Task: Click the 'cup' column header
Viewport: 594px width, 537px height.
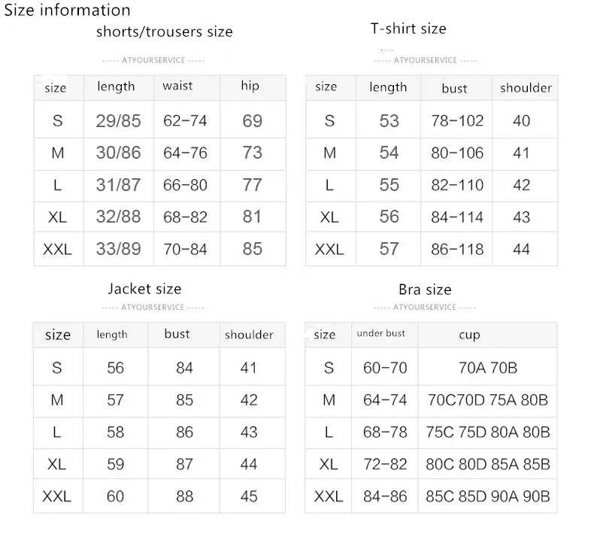Action: 469,335
